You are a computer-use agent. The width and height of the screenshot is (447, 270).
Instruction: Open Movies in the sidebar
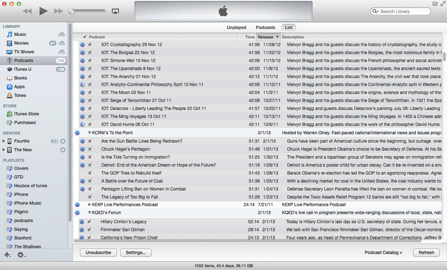click(21, 43)
